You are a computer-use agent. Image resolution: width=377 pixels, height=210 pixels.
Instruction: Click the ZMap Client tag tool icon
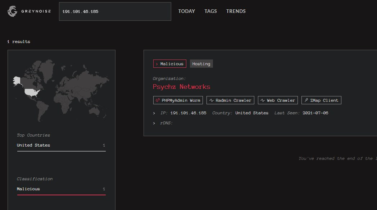[x=306, y=100]
